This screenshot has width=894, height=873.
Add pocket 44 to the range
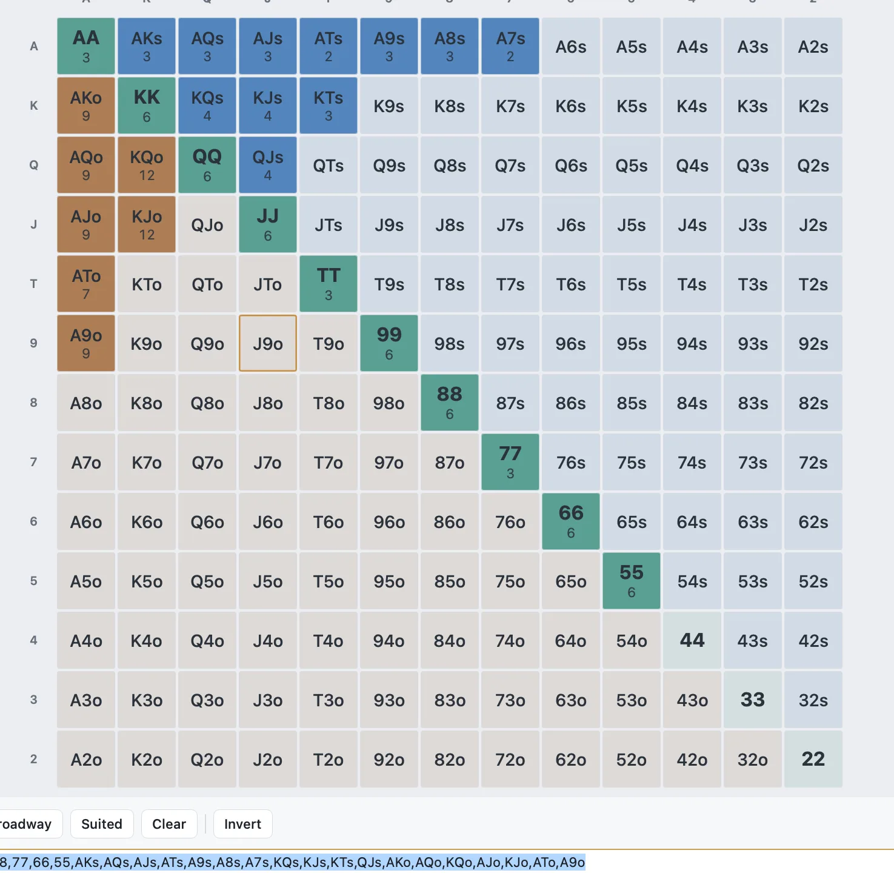[692, 640]
